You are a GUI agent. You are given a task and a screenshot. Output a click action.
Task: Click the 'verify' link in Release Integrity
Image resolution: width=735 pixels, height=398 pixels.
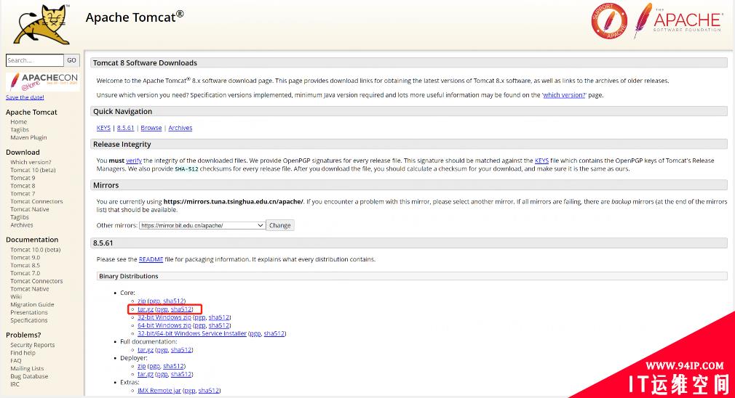[x=134, y=161]
